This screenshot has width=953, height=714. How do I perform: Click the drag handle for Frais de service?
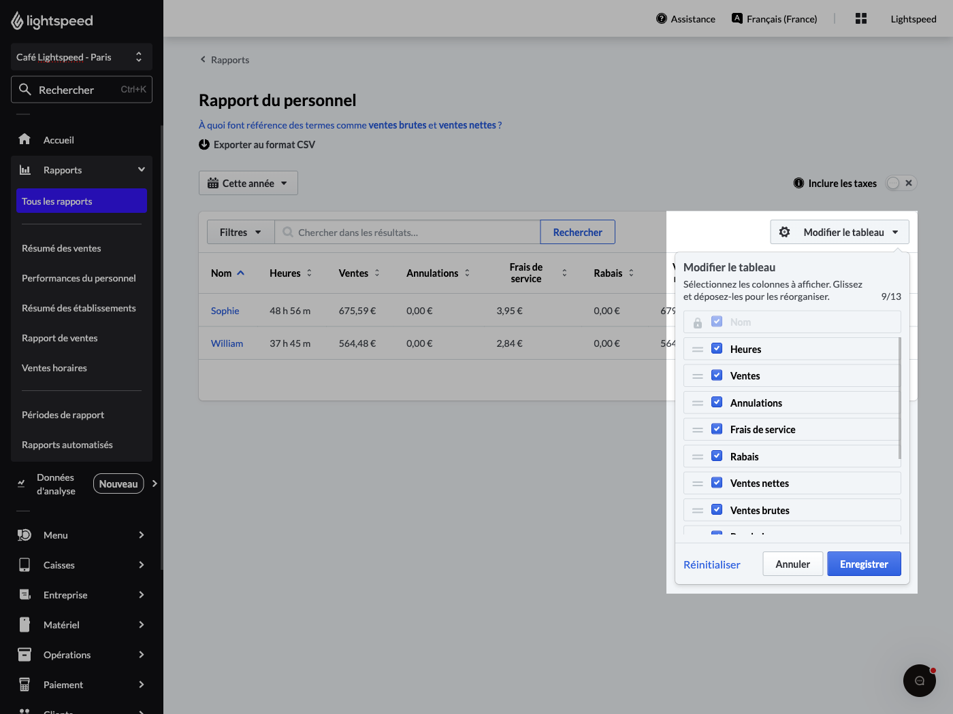(x=698, y=430)
